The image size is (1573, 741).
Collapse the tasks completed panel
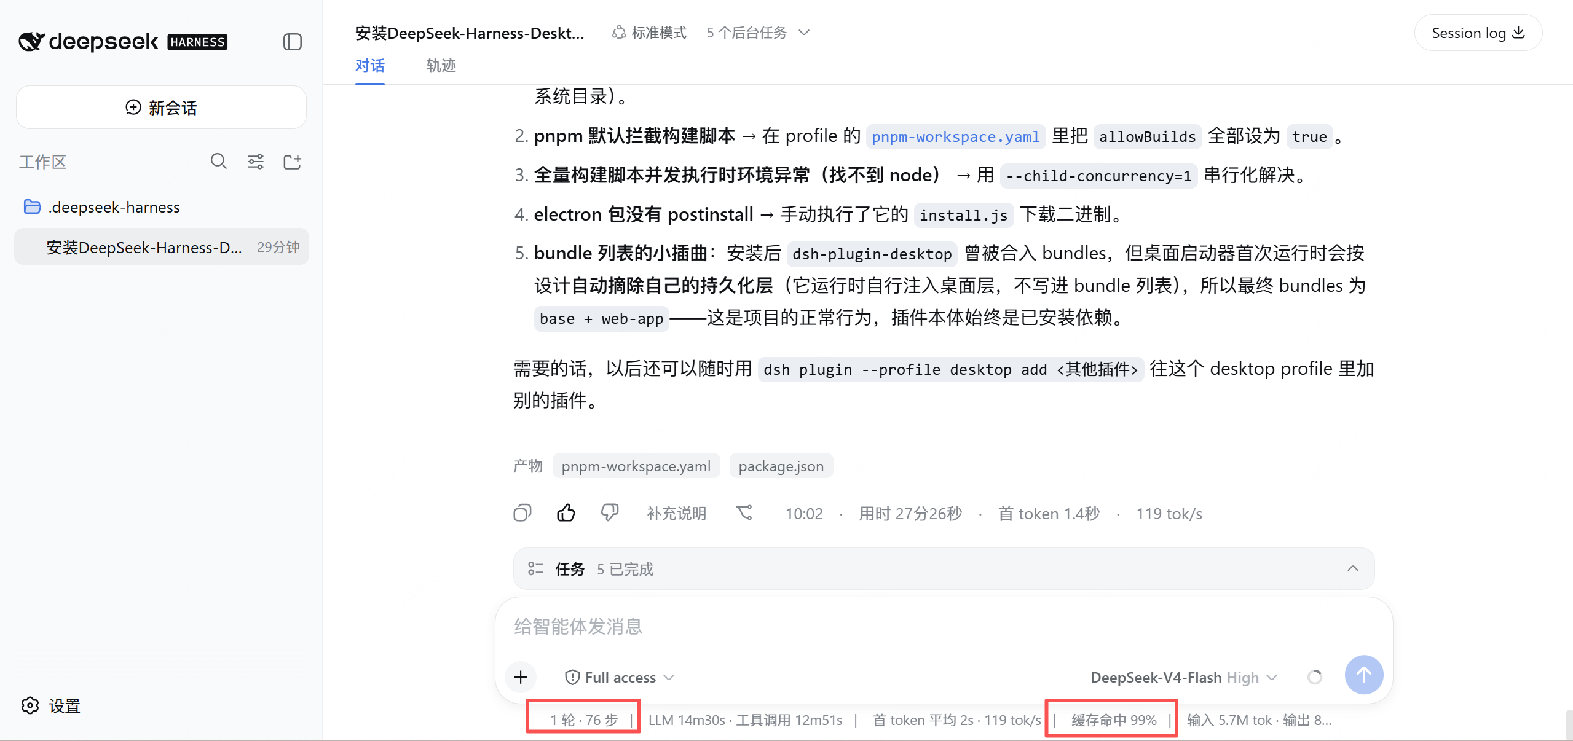pyautogui.click(x=1352, y=568)
